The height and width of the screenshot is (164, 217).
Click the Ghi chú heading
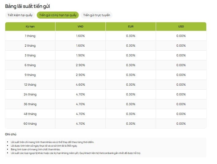click(11, 134)
